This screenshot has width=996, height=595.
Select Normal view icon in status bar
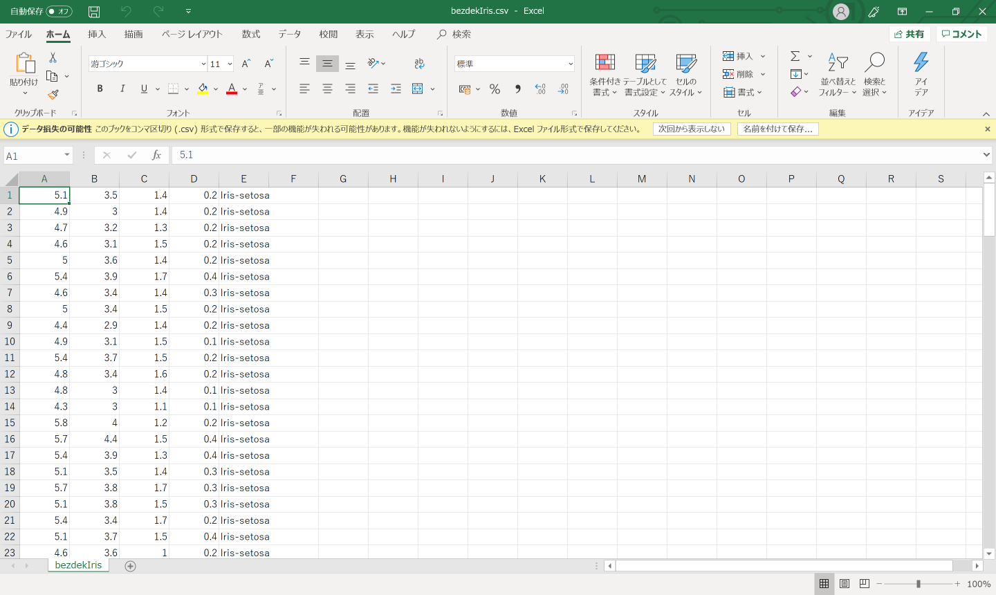point(824,584)
